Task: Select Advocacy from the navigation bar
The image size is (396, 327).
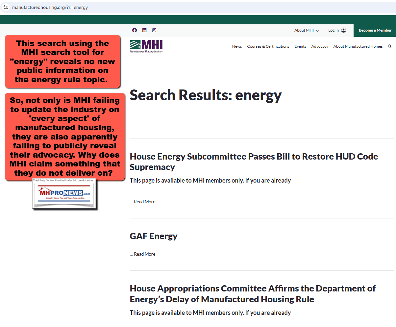Action: tap(319, 46)
